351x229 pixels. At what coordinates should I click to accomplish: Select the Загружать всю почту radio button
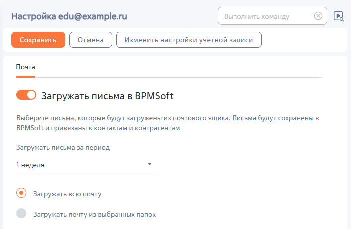(21, 193)
